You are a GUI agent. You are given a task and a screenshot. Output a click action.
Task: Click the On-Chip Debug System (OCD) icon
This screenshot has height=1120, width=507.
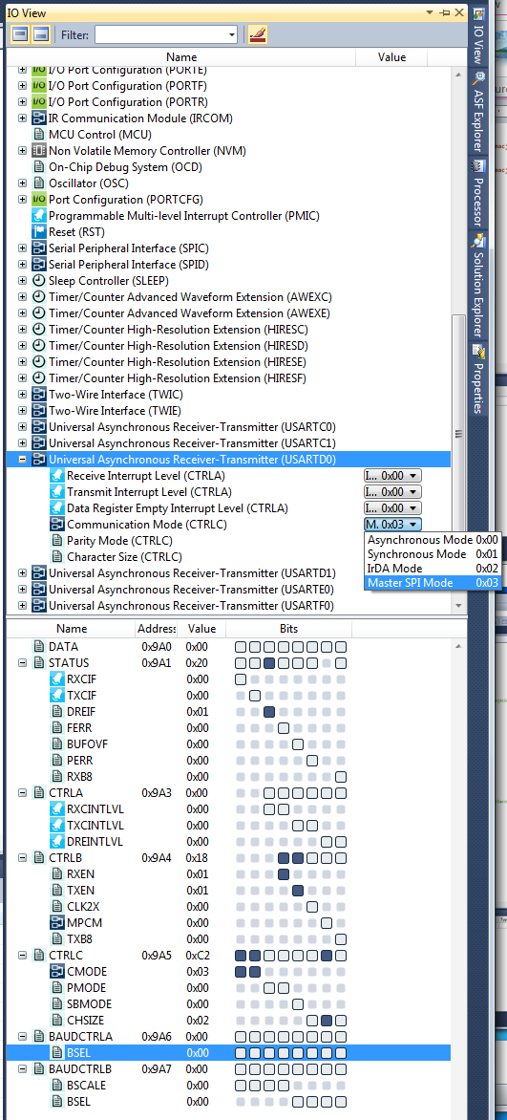[x=39, y=167]
